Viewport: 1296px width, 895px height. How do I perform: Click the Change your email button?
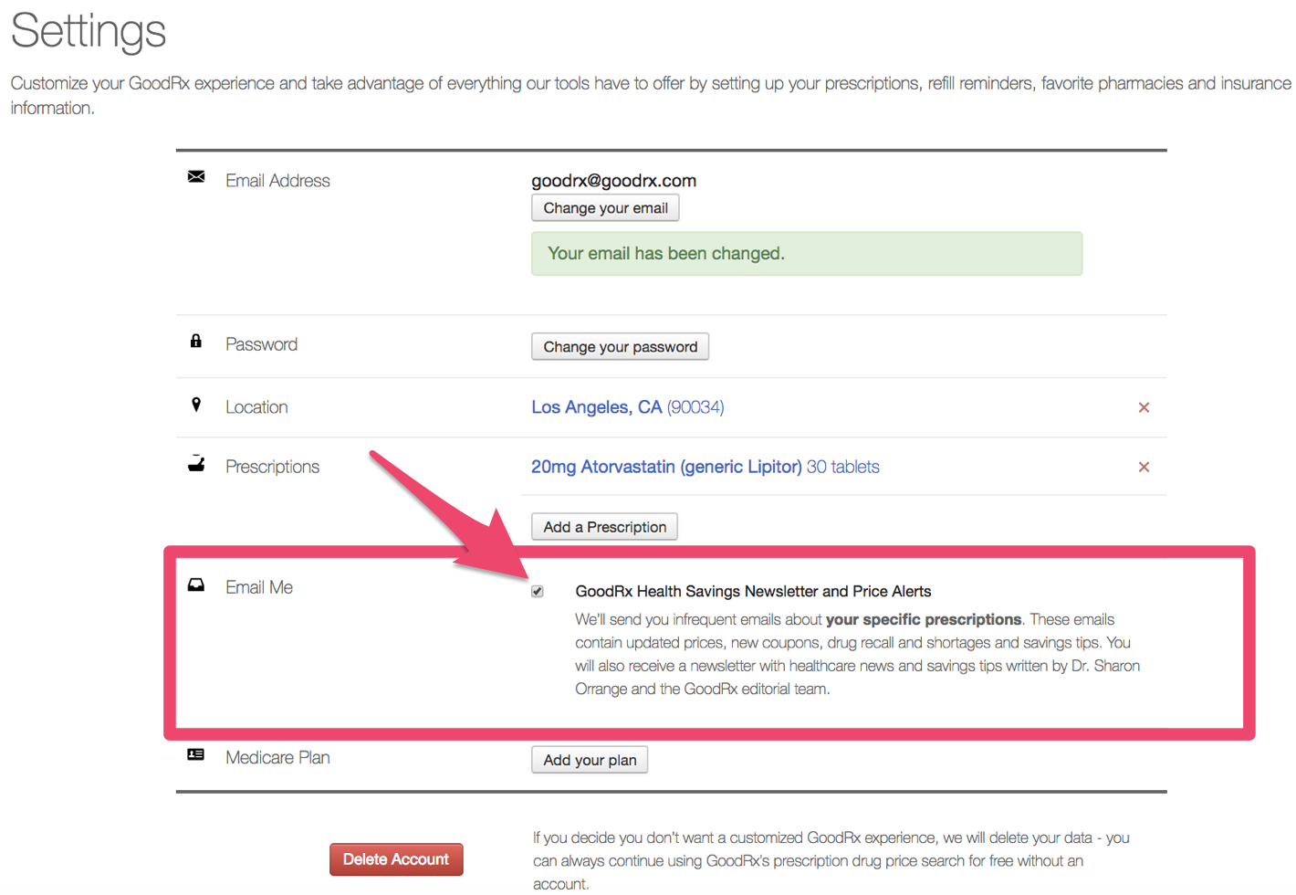605,208
